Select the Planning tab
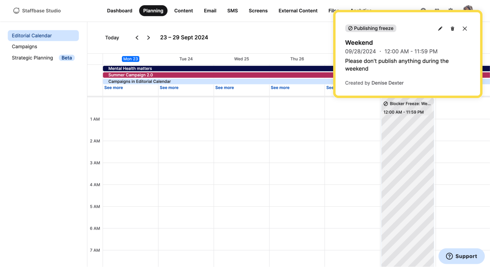This screenshot has width=490, height=267. tap(153, 11)
